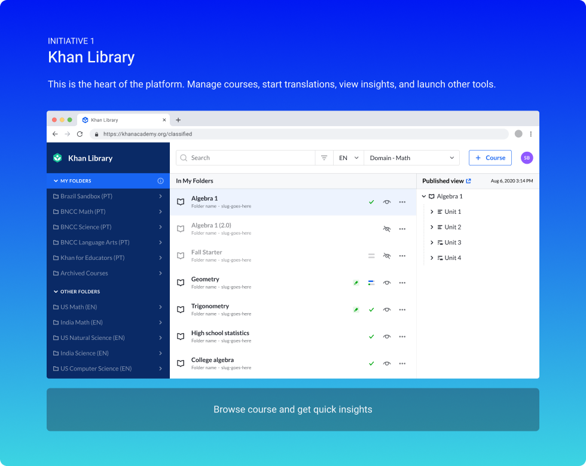Expand chevron for US Computer Science (EN)
The width and height of the screenshot is (586, 466).
[x=161, y=369]
